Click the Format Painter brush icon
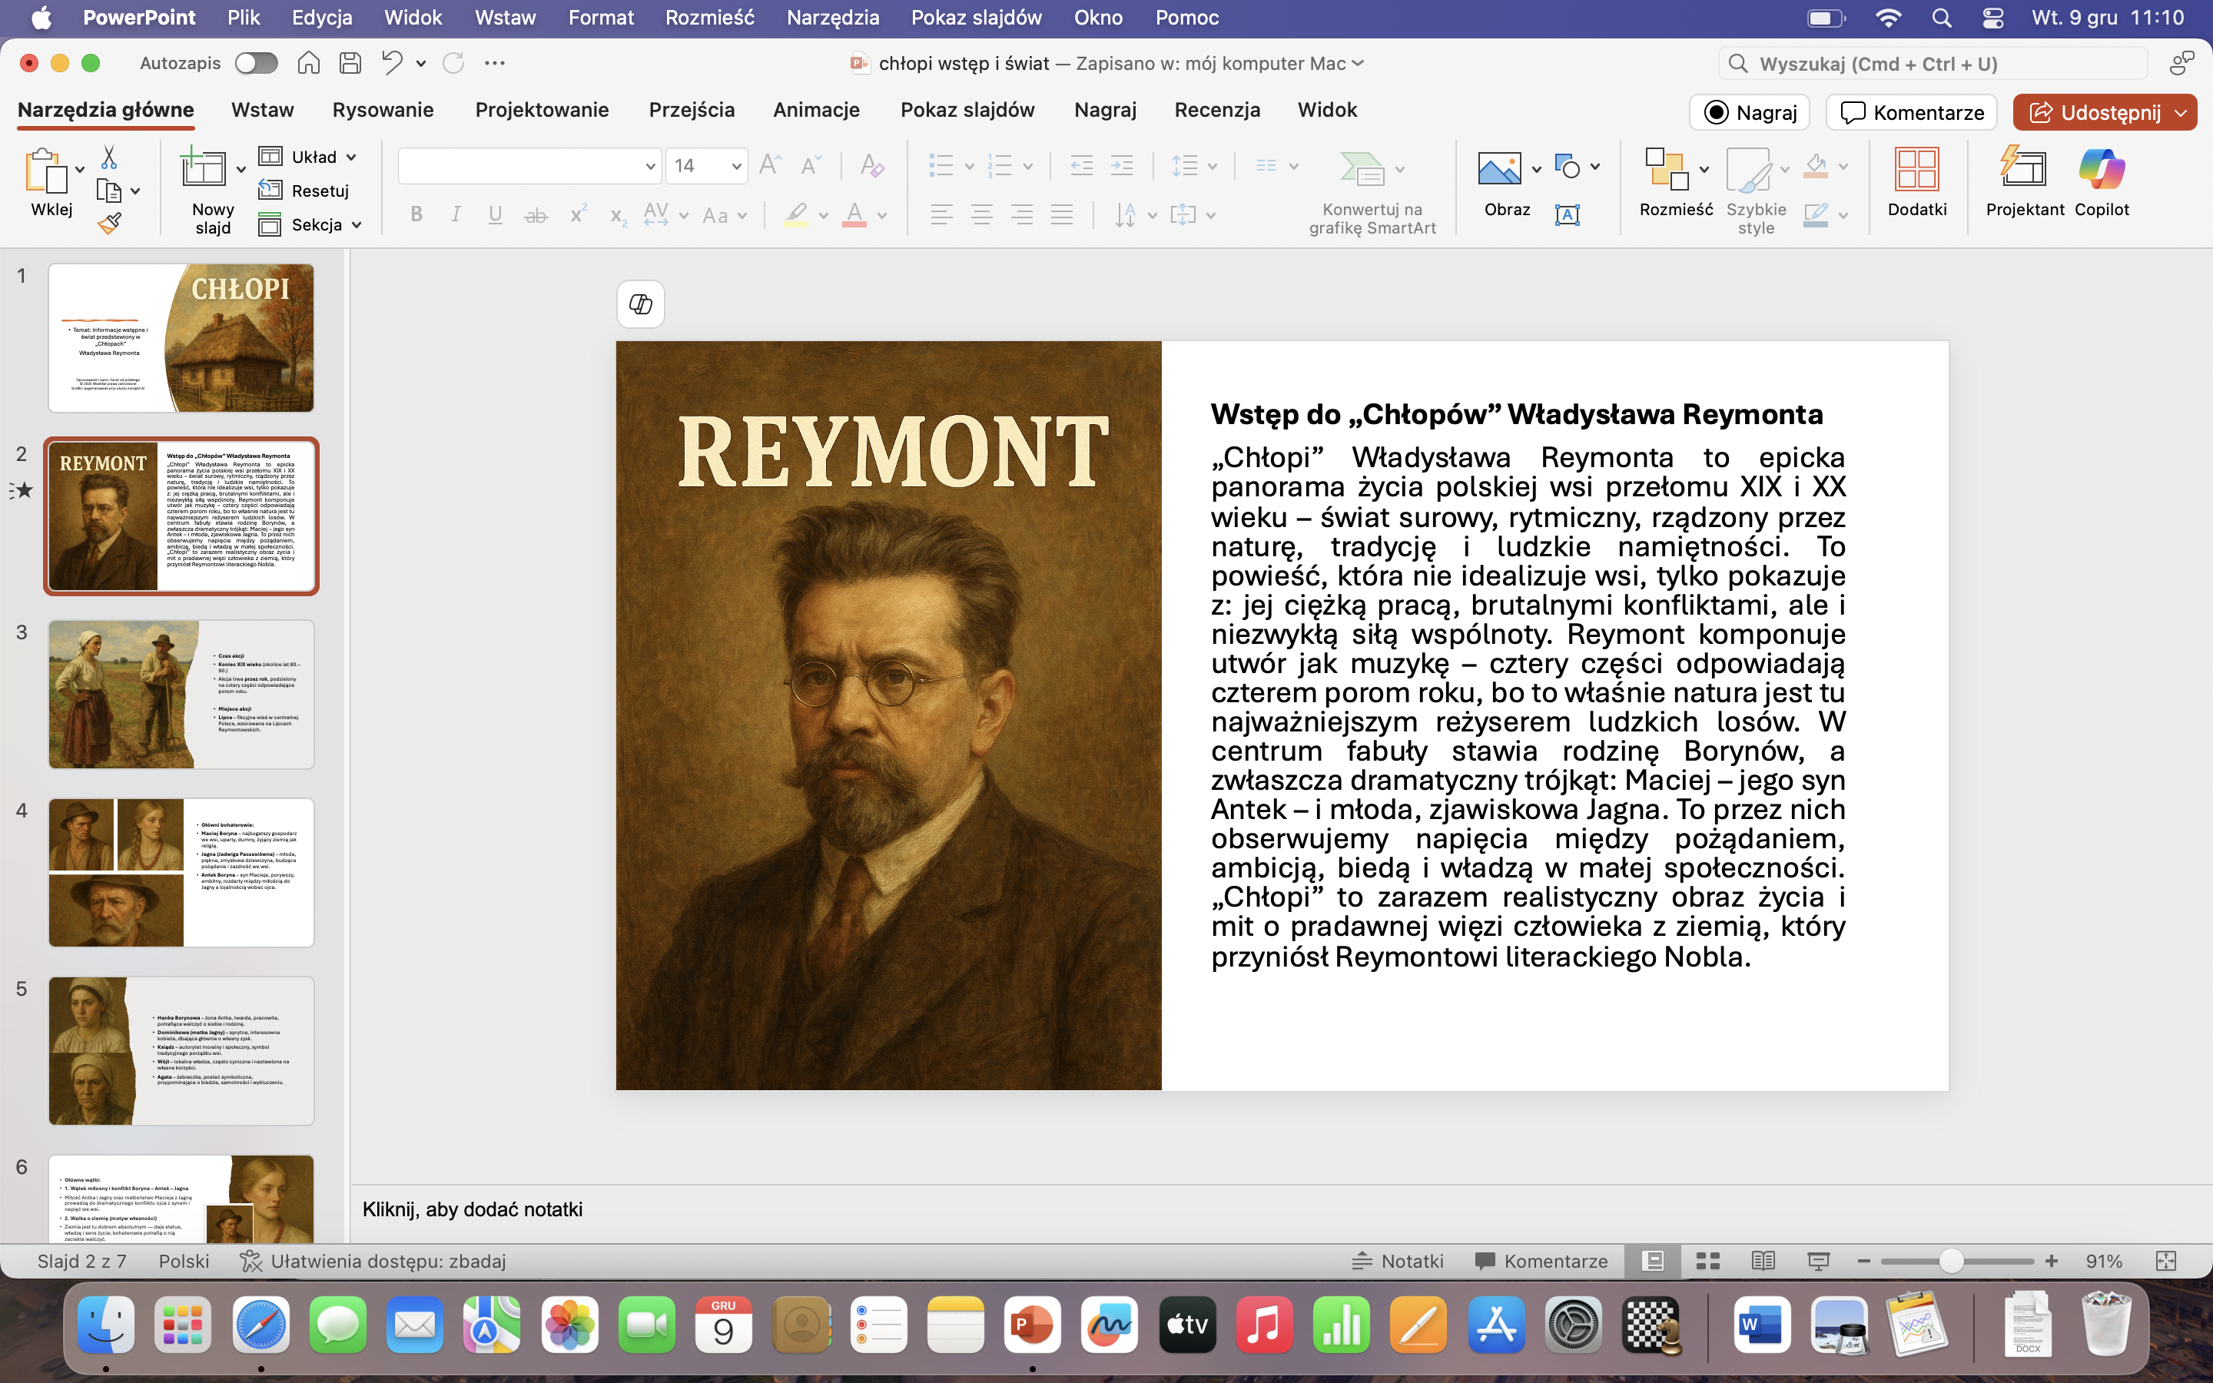This screenshot has height=1383, width=2213. pos(110,223)
